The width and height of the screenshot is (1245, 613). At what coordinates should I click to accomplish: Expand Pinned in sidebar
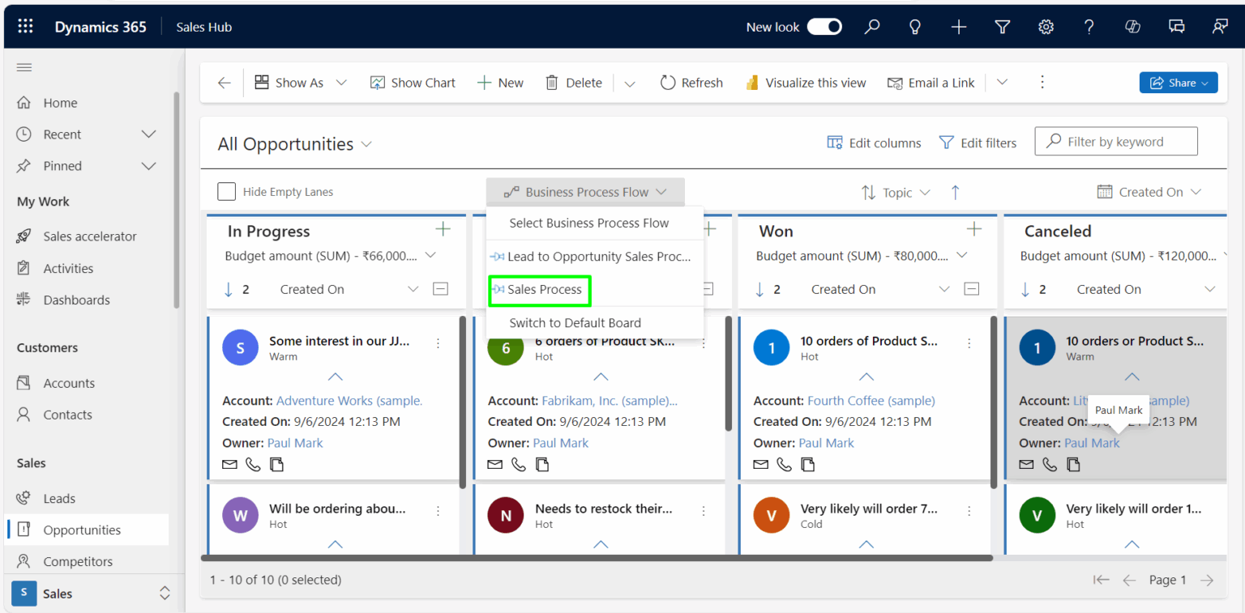[x=148, y=166]
